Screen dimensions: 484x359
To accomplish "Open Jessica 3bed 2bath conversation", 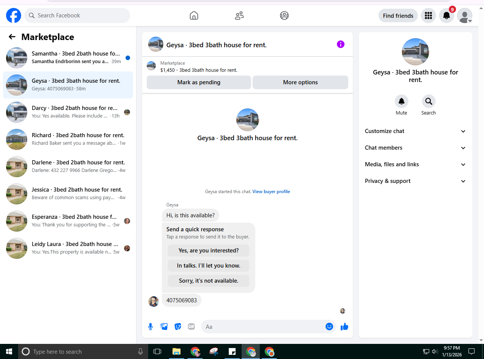I will 68,194.
